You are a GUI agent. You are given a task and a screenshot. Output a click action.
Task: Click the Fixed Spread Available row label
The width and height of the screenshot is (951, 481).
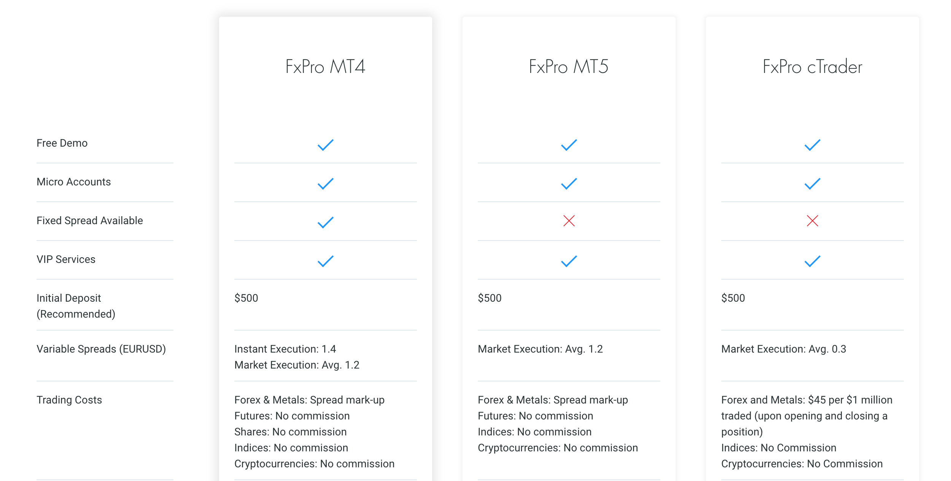90,221
